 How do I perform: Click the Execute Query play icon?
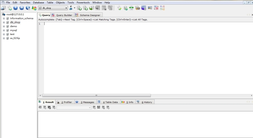15,8
